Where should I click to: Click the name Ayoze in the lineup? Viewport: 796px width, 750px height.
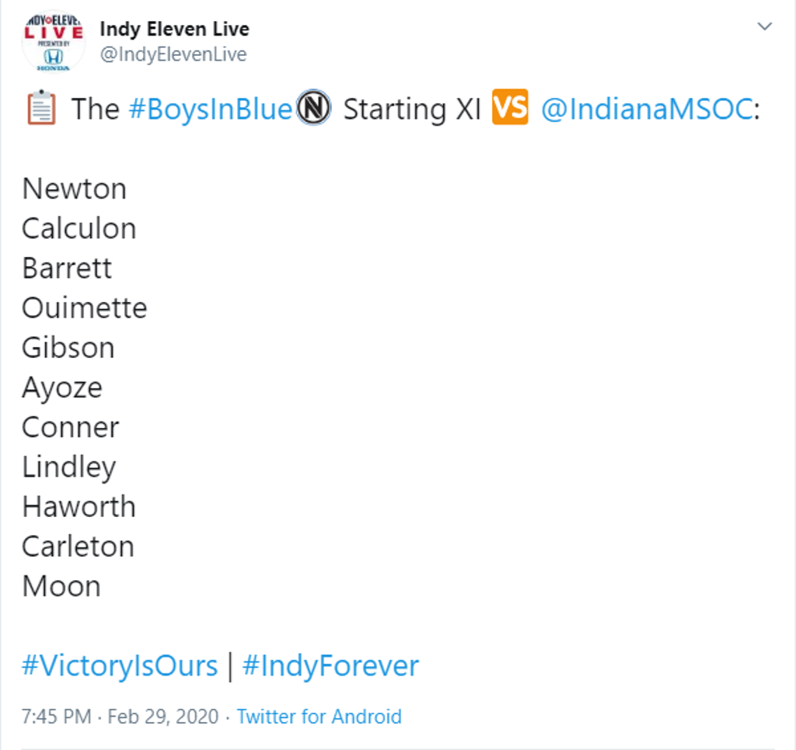(61, 387)
